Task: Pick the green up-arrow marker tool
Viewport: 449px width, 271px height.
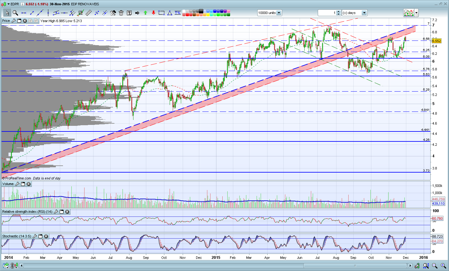Action: point(145,13)
